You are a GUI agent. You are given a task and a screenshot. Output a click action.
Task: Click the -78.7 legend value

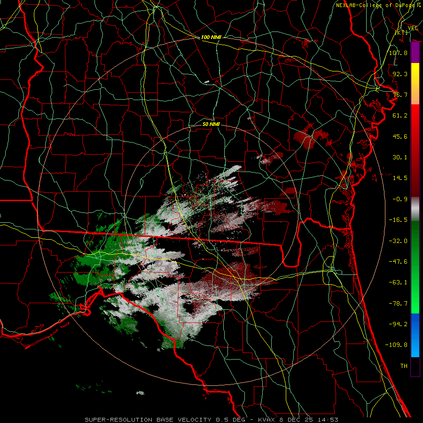(398, 304)
